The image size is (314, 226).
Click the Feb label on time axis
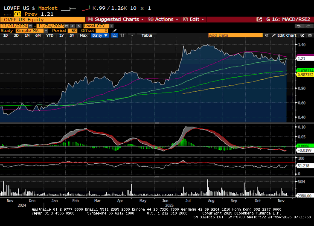click(x=76, y=201)
